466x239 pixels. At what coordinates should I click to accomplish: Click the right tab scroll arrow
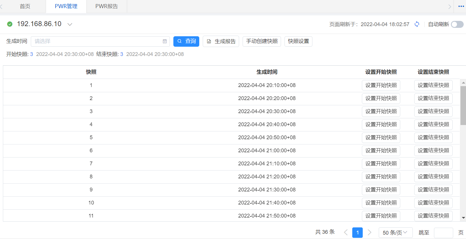point(450,6)
